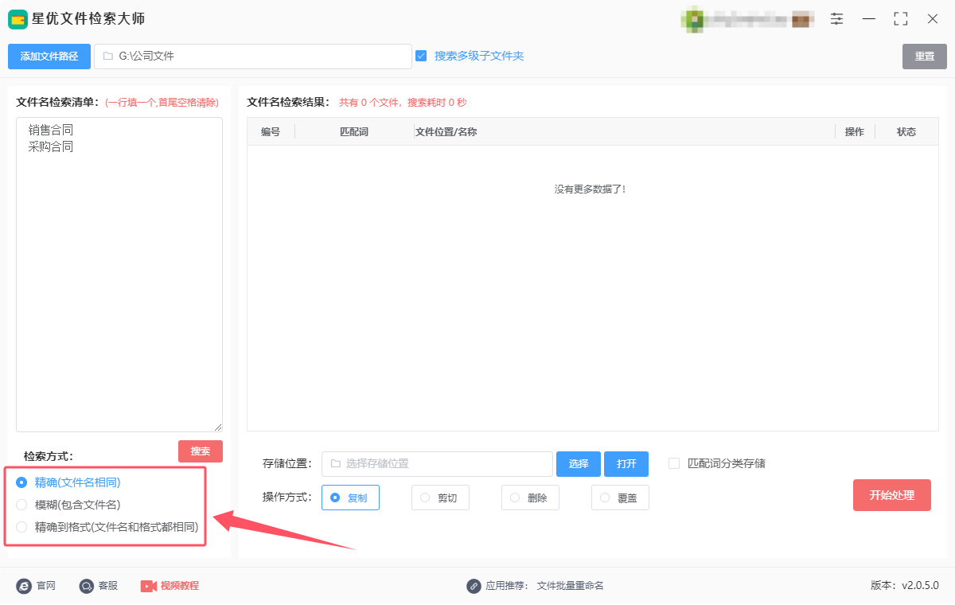
Task: Open 文件批量重命名 recommended app link
Action: tap(571, 586)
